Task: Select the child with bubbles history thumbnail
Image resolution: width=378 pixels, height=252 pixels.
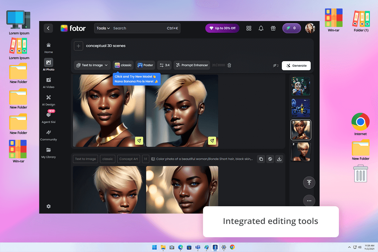Action: pyautogui.click(x=300, y=86)
